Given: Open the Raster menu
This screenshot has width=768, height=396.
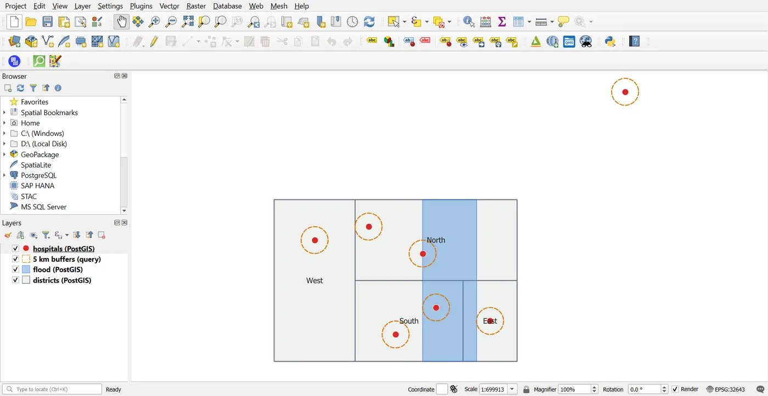Looking at the screenshot, I should click(196, 6).
